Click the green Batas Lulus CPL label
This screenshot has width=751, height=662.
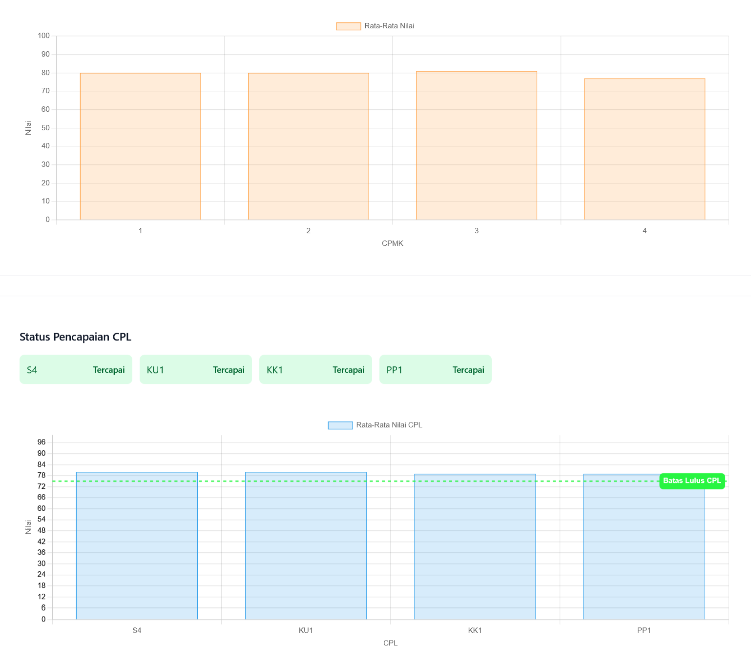click(x=692, y=481)
